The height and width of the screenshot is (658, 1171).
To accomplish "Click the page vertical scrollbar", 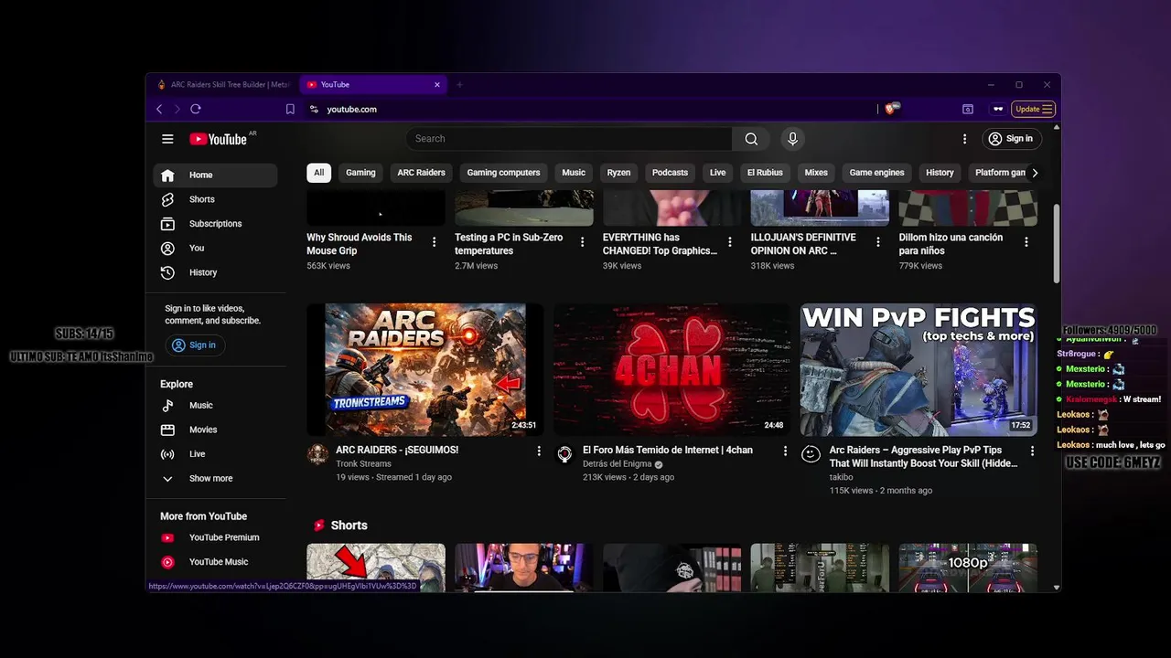I will tap(1057, 243).
